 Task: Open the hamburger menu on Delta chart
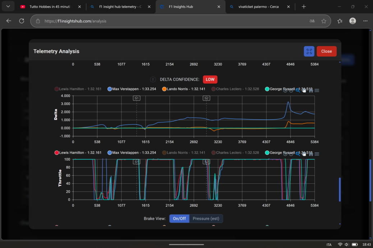tap(317, 90)
